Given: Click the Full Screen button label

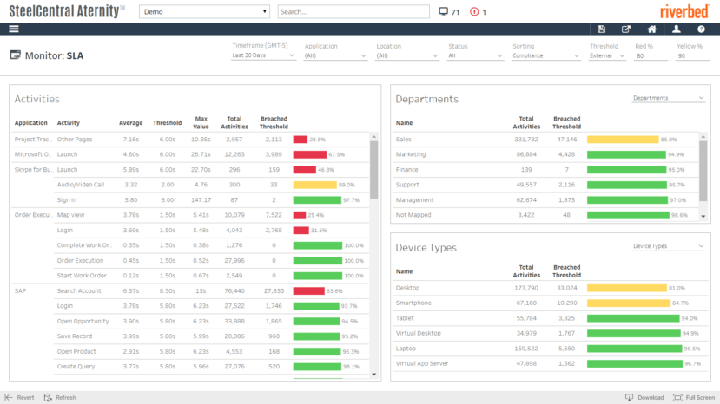Looking at the screenshot, I should 700,398.
